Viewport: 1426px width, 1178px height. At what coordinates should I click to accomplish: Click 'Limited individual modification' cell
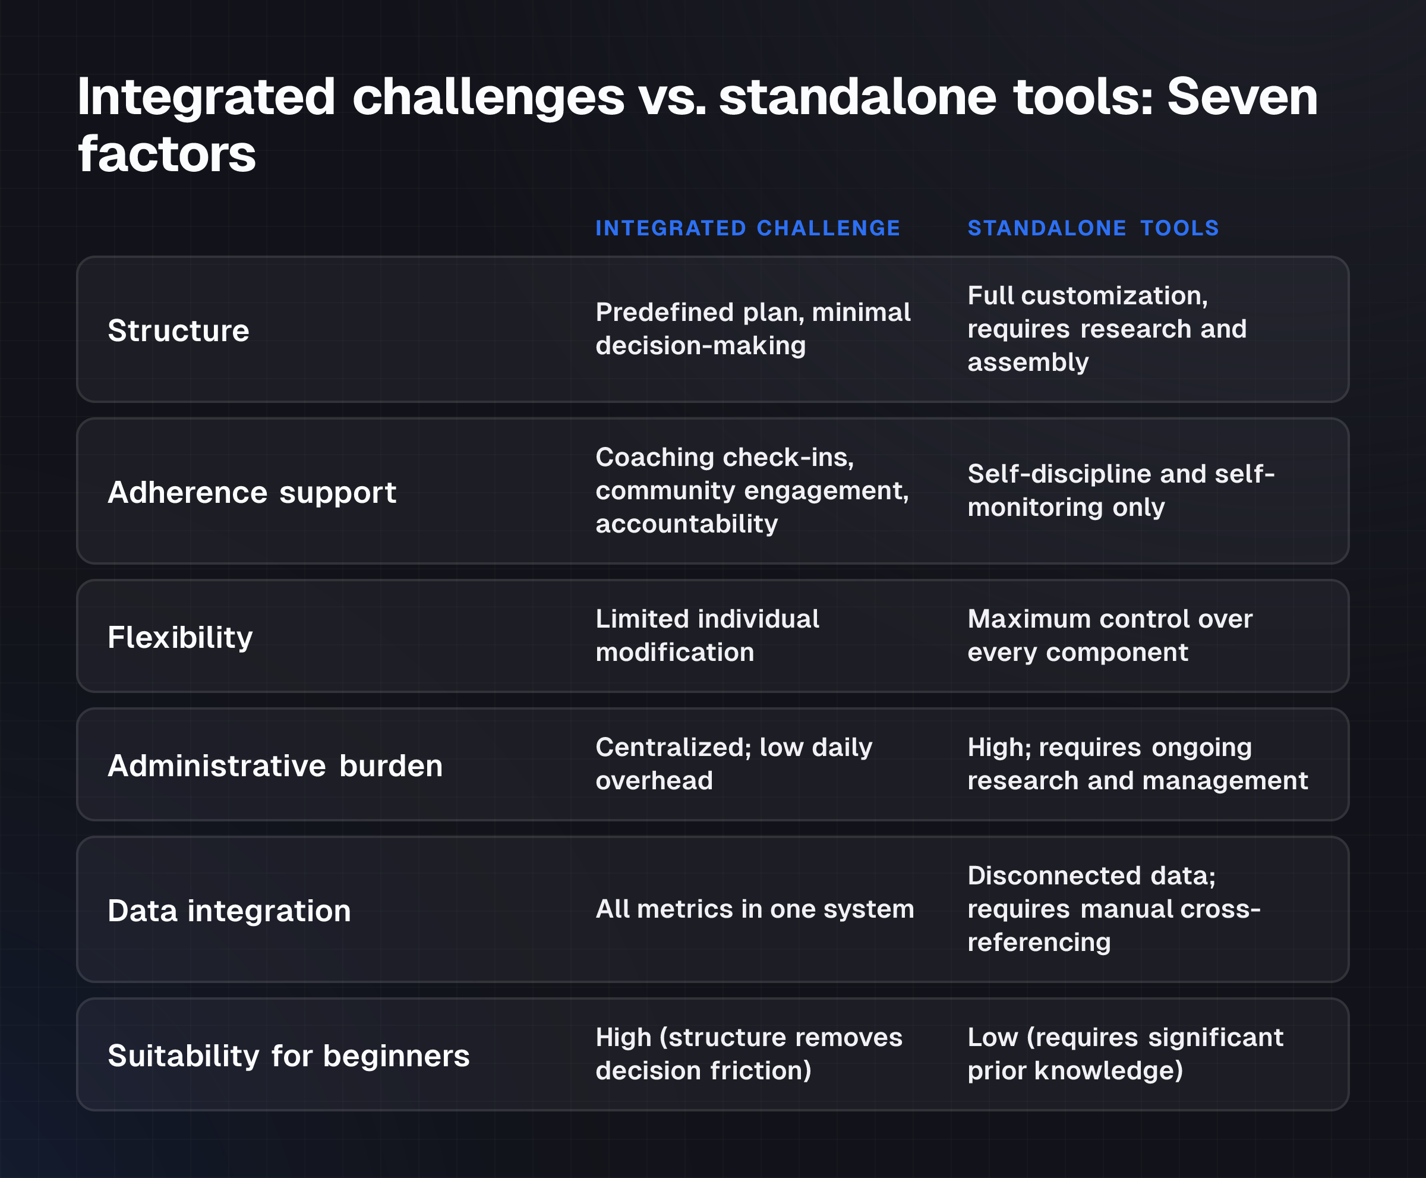[707, 636]
